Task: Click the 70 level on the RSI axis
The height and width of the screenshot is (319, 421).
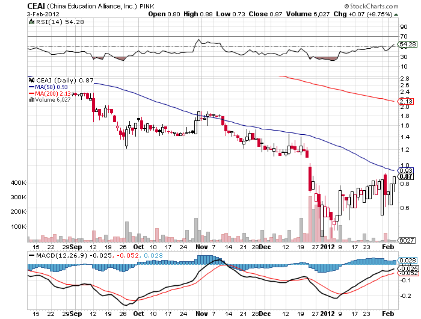Action: tap(404, 36)
